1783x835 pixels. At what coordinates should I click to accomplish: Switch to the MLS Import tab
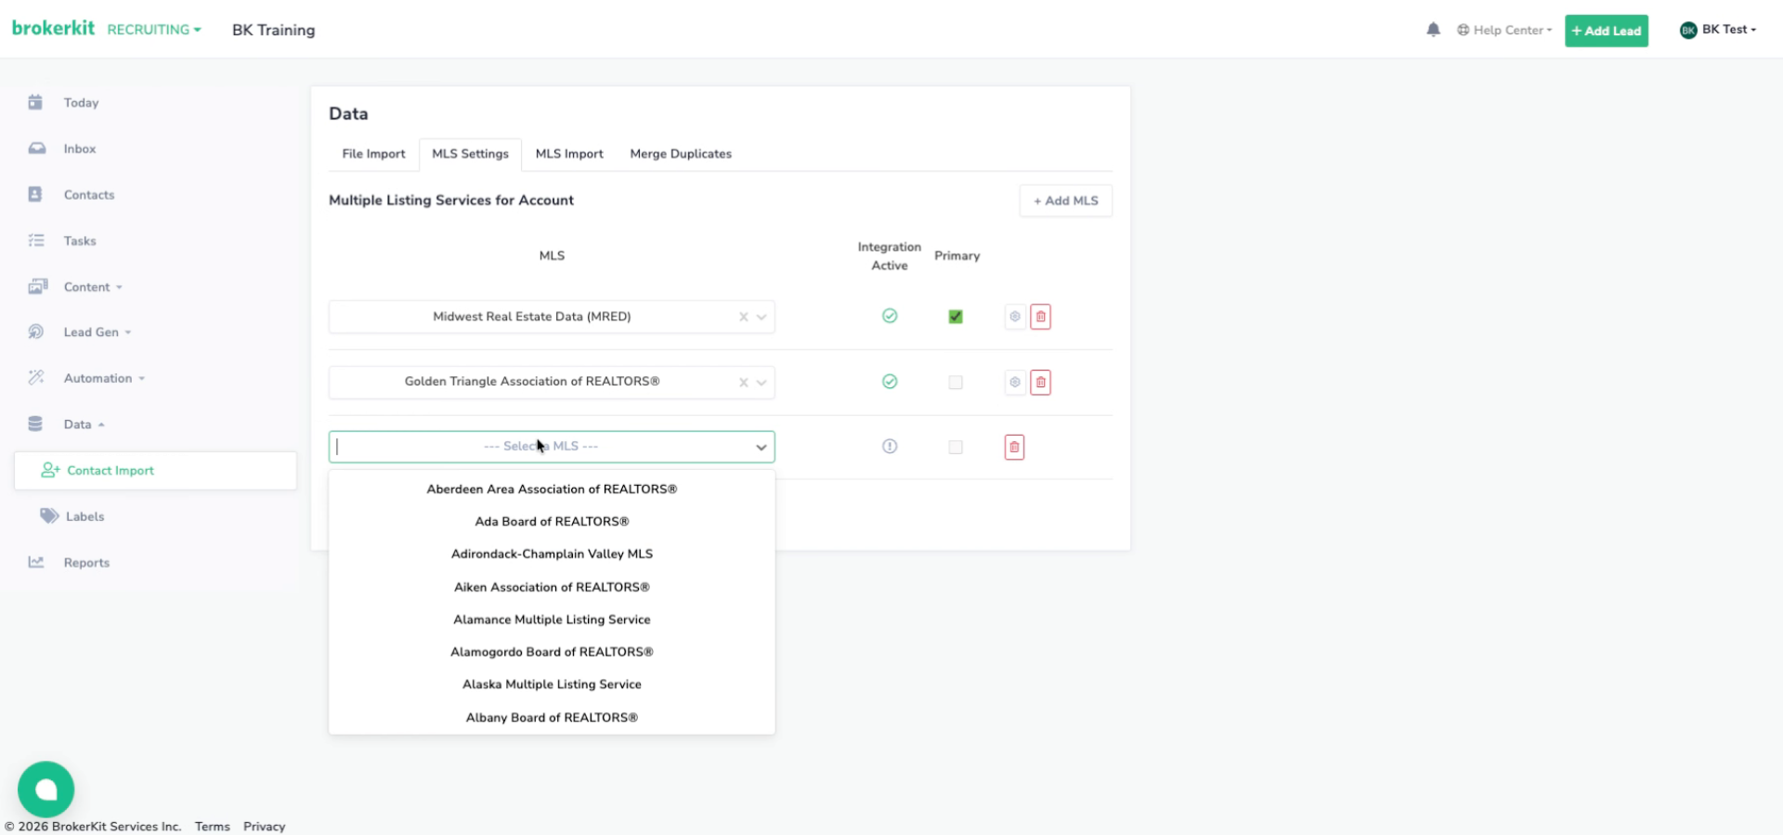(x=569, y=154)
